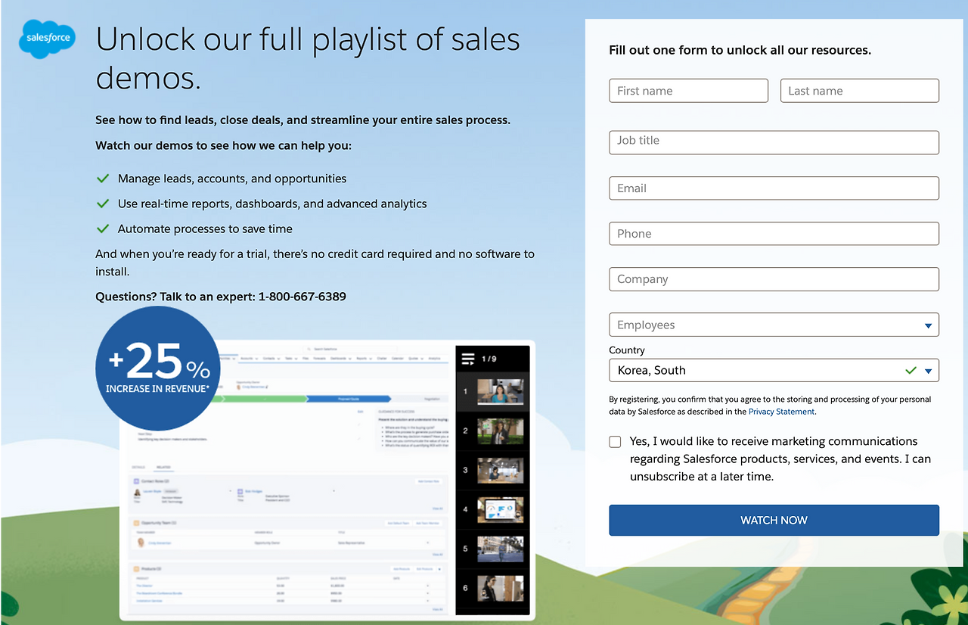968x625 pixels.
Task: Click the Company text field
Action: [774, 279]
